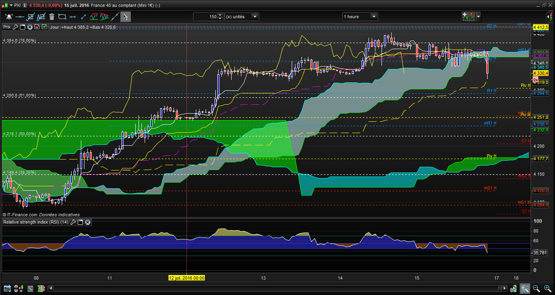Click the zoom in magnifier icon
The height and width of the screenshot is (295, 555).
point(547,289)
